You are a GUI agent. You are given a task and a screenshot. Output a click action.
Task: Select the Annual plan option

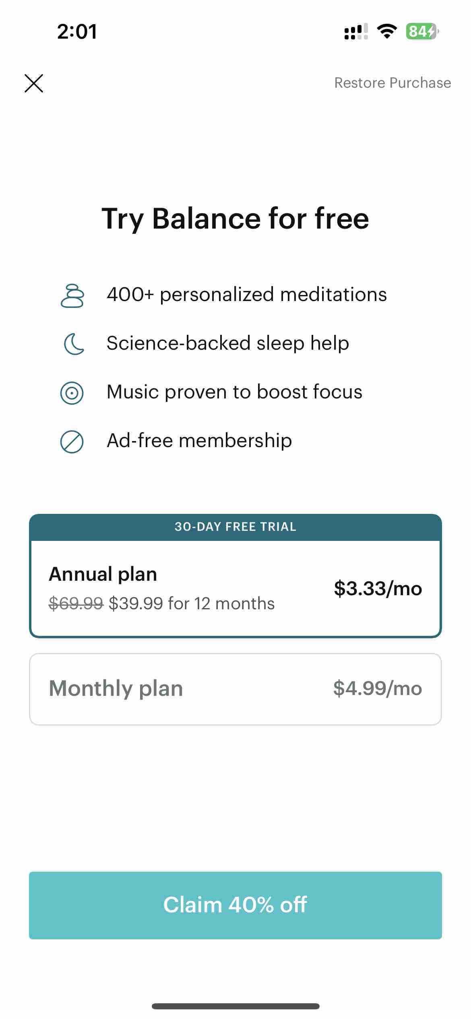[235, 589]
